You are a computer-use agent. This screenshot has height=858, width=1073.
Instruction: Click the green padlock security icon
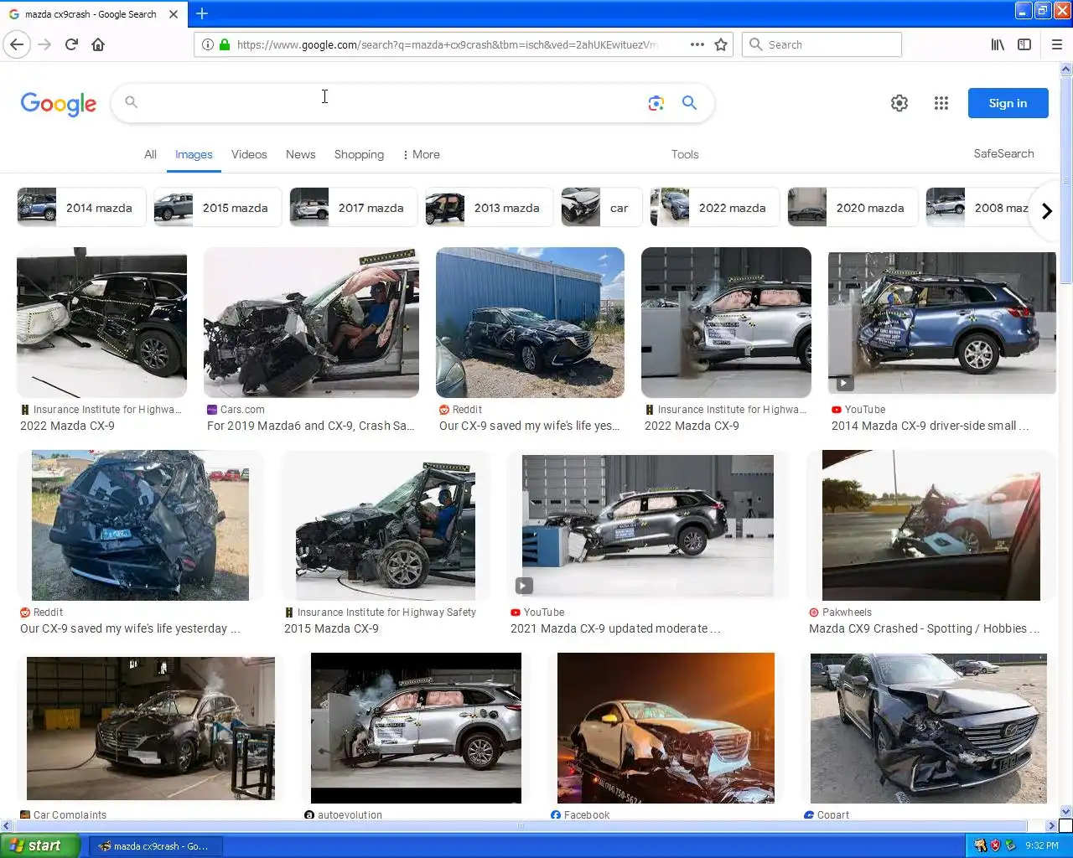225,44
